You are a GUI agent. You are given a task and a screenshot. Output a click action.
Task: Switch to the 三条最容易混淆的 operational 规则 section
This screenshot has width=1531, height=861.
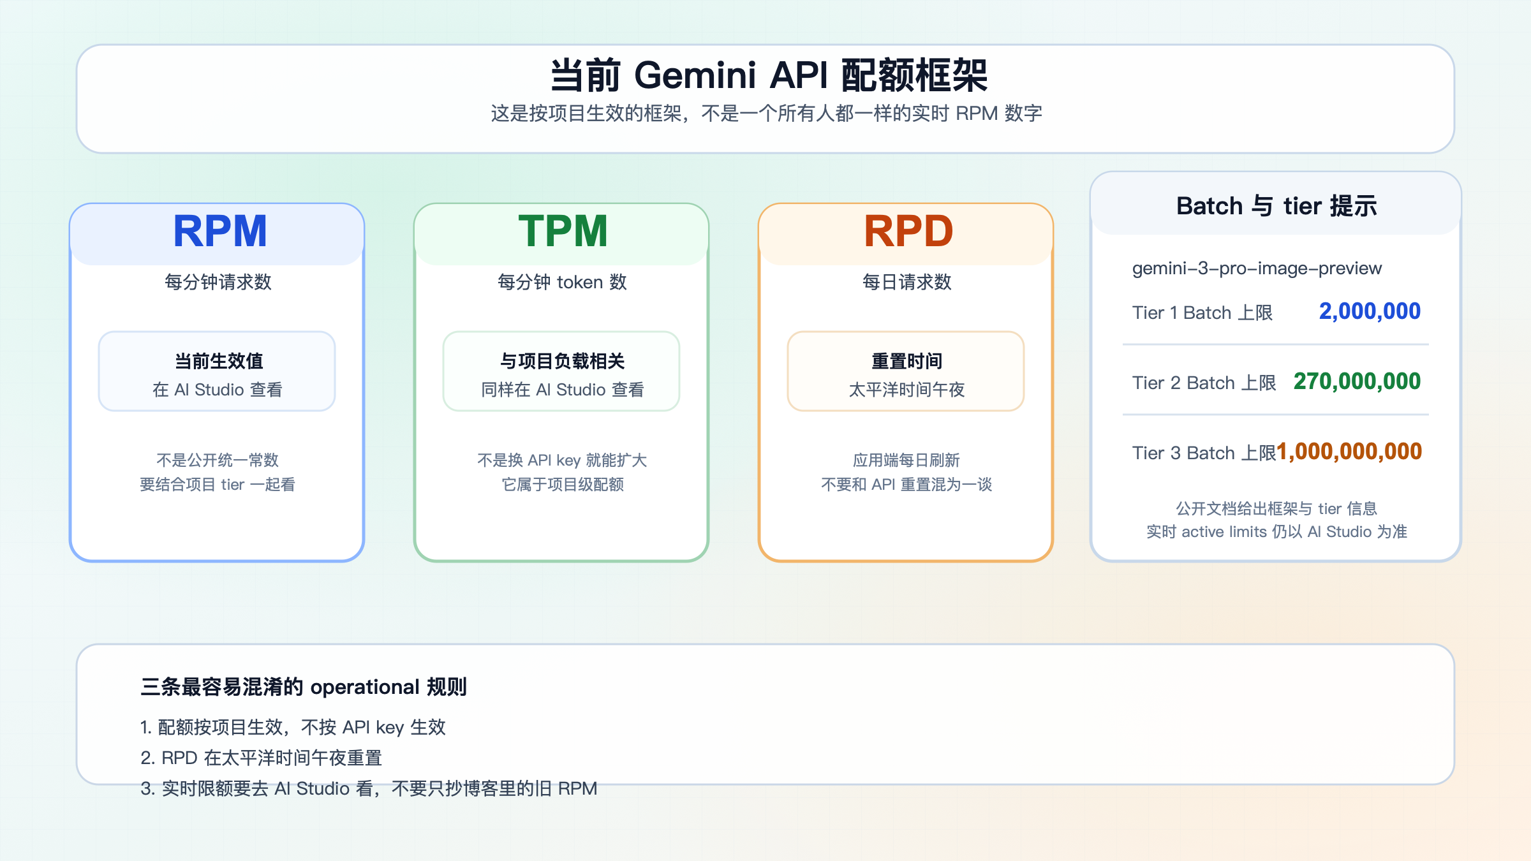click(x=304, y=688)
